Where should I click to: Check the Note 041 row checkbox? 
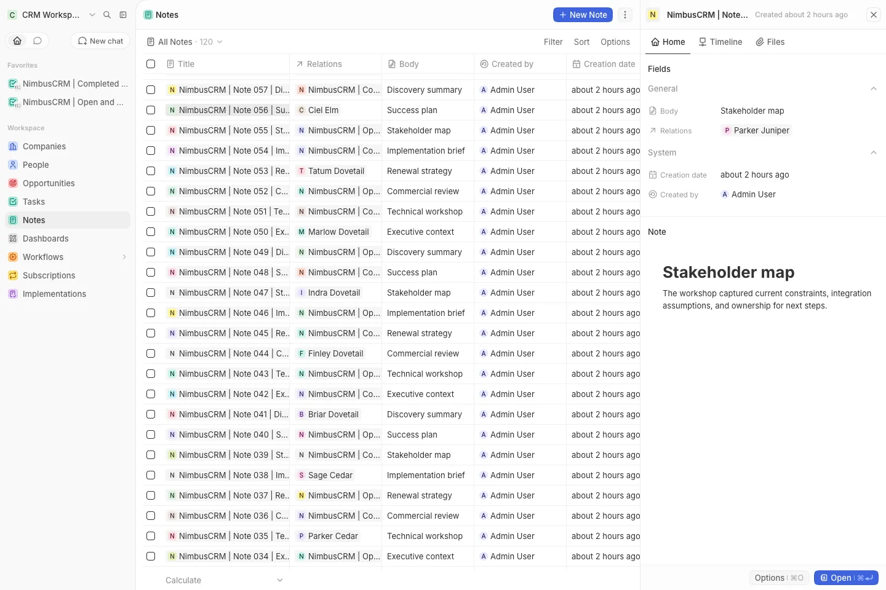[151, 414]
